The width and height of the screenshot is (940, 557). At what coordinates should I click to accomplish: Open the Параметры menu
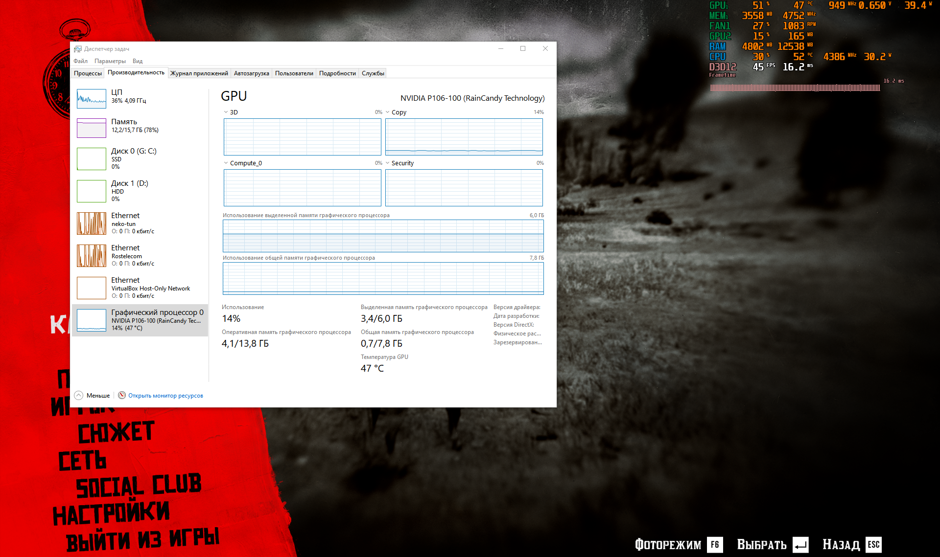click(110, 61)
